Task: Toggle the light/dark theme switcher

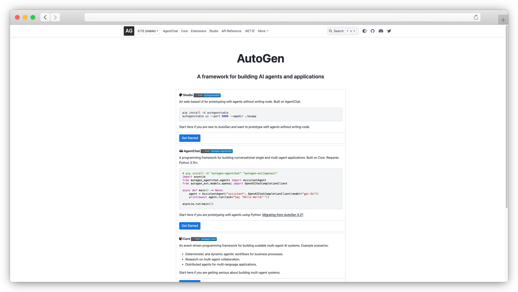Action: (364, 31)
